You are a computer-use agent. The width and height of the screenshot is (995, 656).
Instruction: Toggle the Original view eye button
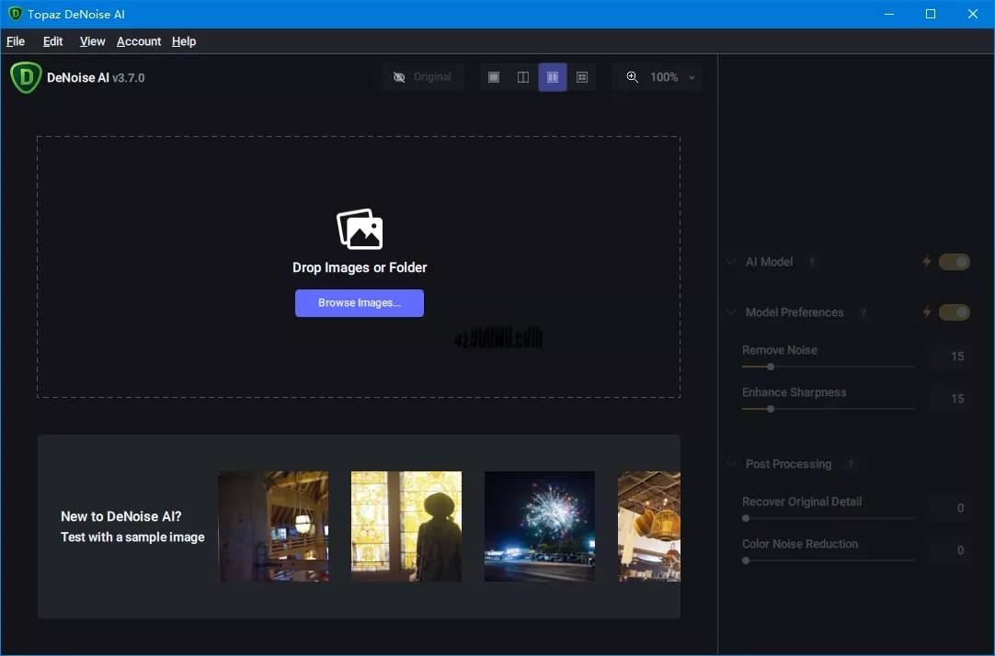[422, 77]
